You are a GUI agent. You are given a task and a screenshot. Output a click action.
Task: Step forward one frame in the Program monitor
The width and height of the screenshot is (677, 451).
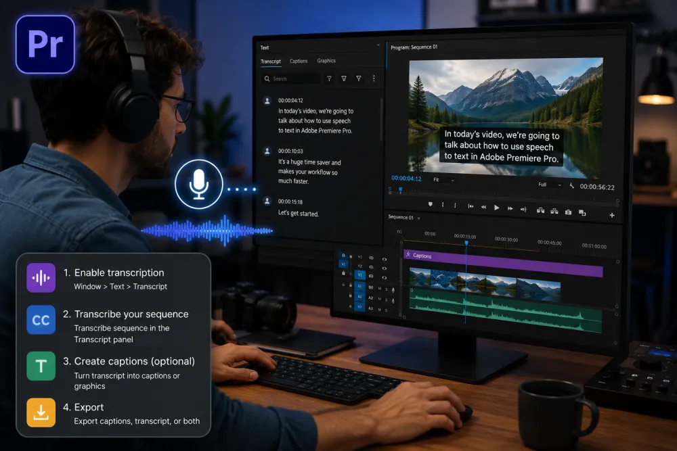tap(510, 208)
